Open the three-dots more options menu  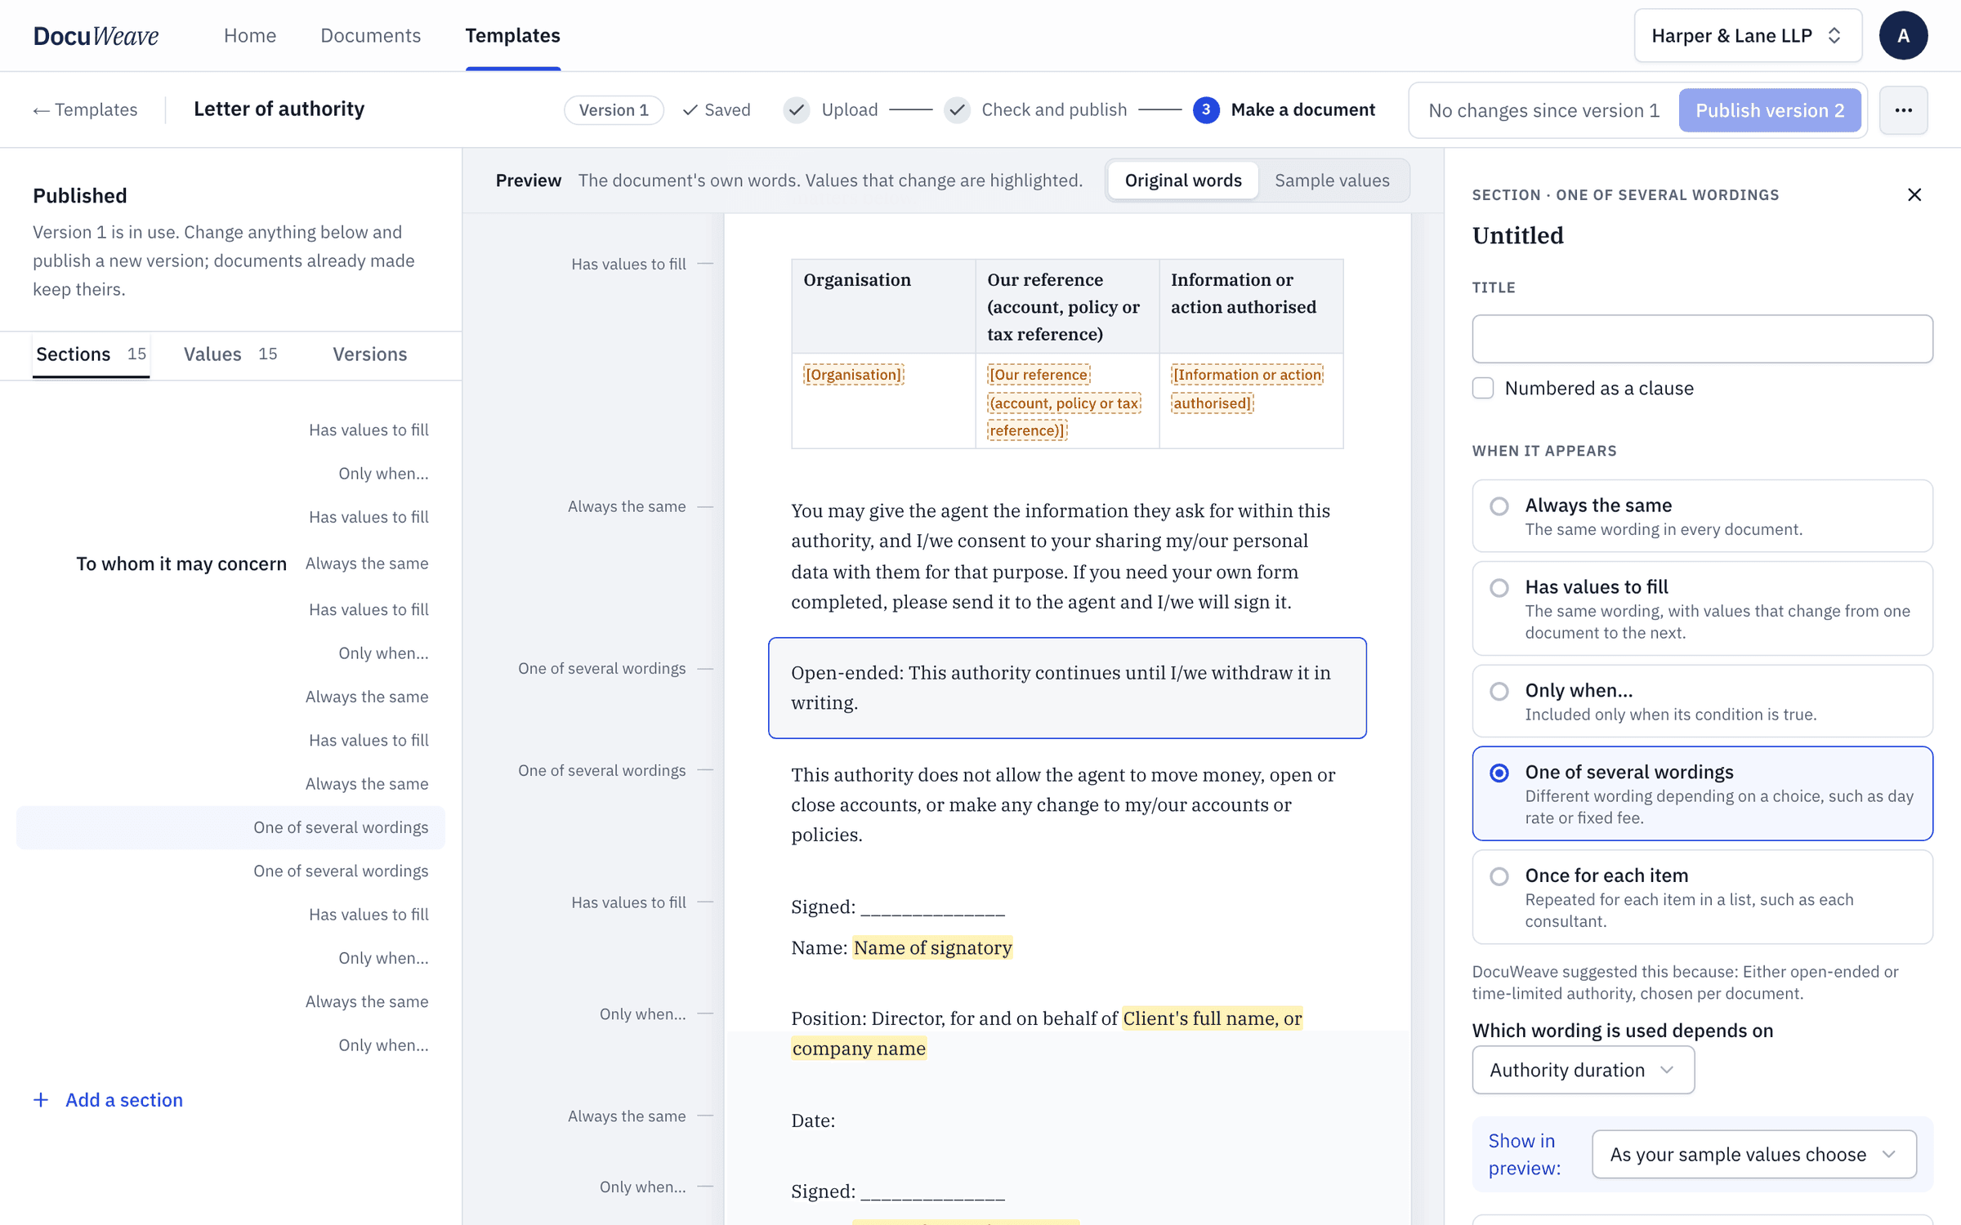[x=1903, y=110]
